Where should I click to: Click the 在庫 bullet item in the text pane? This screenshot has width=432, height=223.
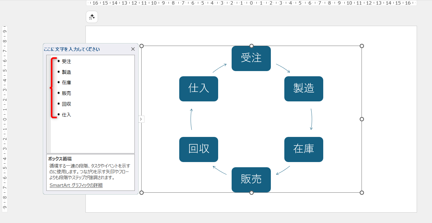[x=66, y=82]
